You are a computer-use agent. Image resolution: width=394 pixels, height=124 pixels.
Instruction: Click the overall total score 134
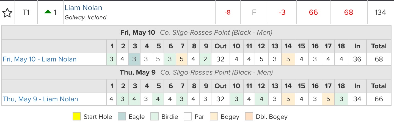tap(380, 12)
